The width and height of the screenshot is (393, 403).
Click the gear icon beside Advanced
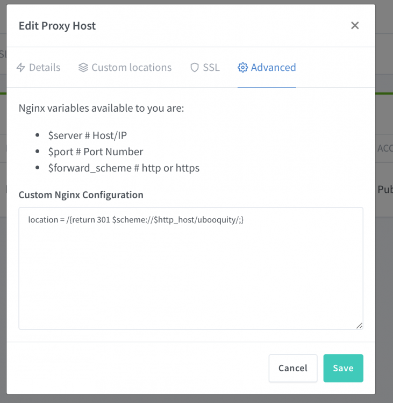(x=242, y=67)
